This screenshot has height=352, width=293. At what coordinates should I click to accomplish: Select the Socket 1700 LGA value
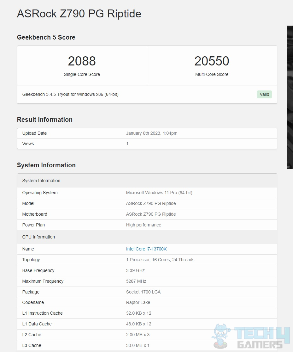[x=143, y=292]
